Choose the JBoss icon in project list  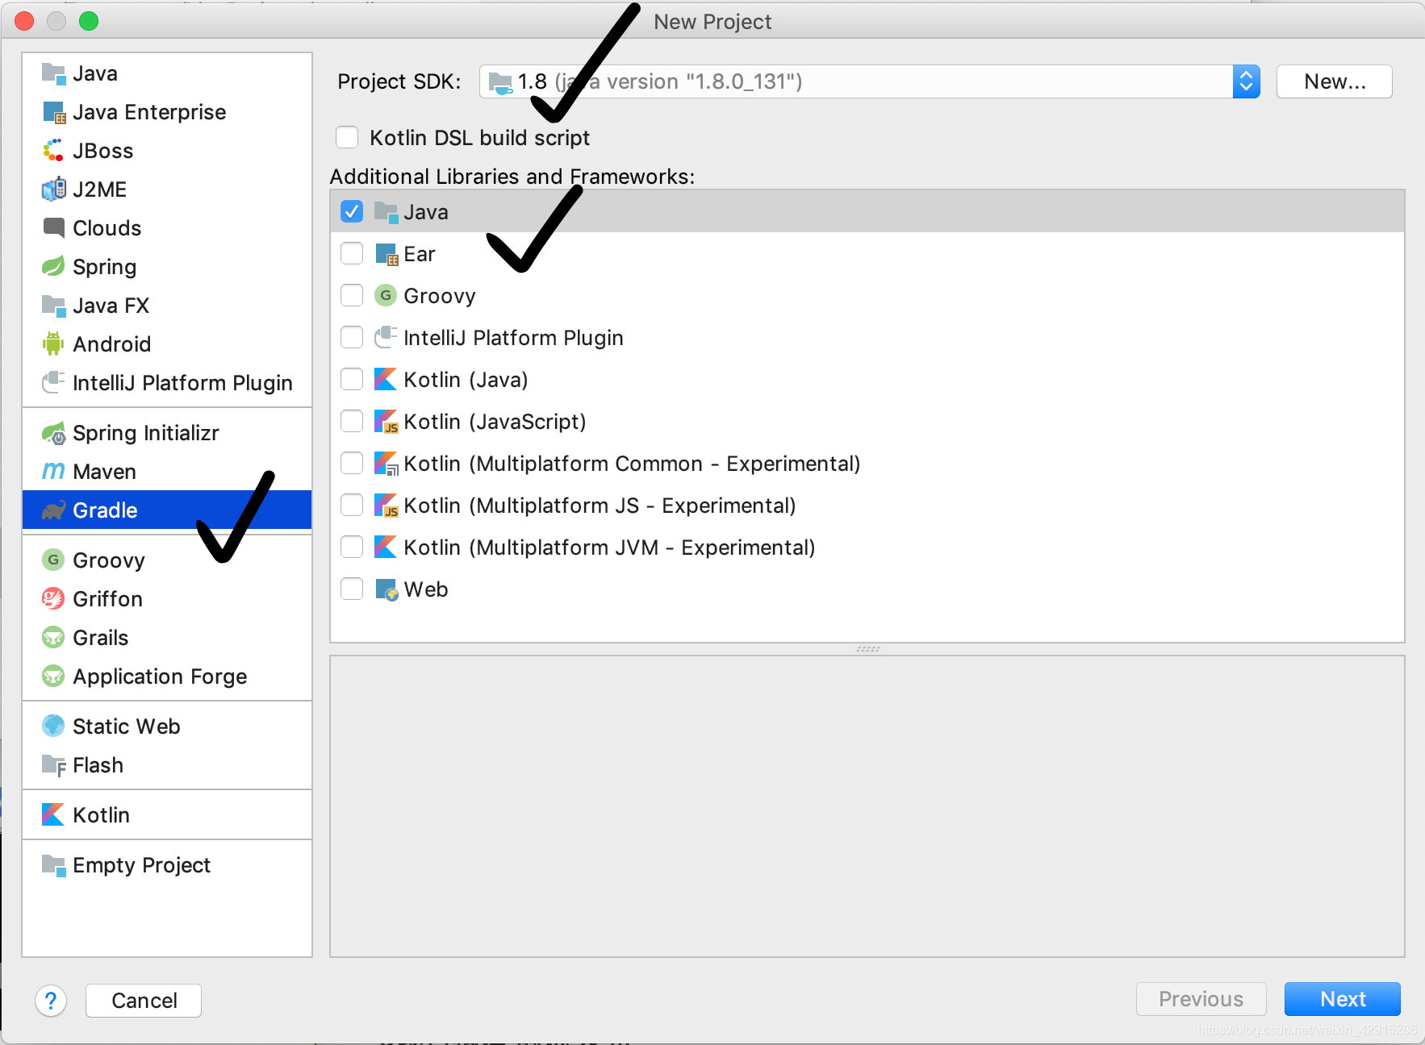click(53, 151)
